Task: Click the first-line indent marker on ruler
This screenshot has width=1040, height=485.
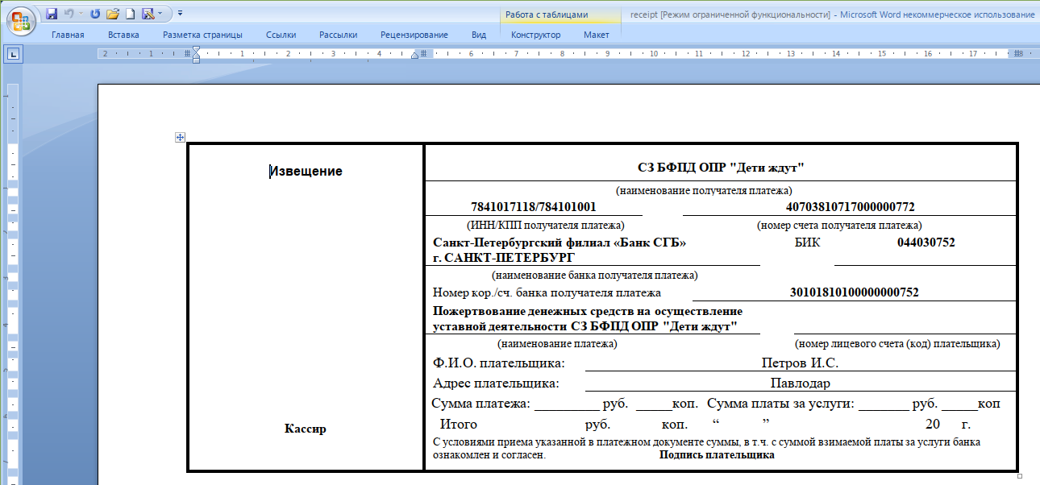Action: [196, 50]
